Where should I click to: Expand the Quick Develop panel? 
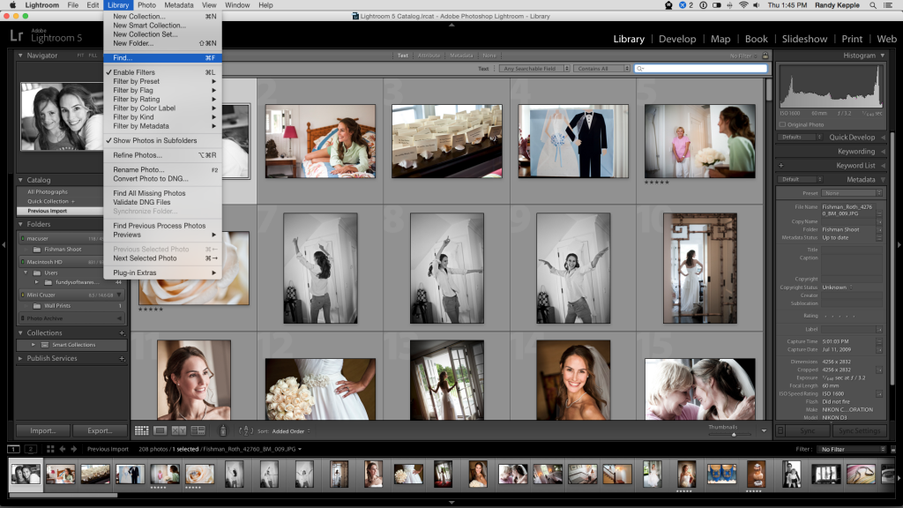(x=884, y=138)
